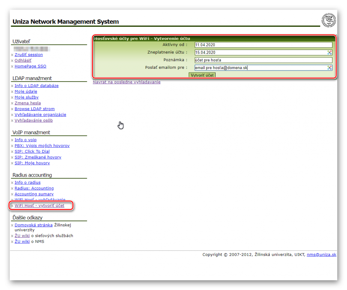The width and height of the screenshot is (347, 290).
Task: Click the LDAP manažment section heading
Action: point(32,78)
